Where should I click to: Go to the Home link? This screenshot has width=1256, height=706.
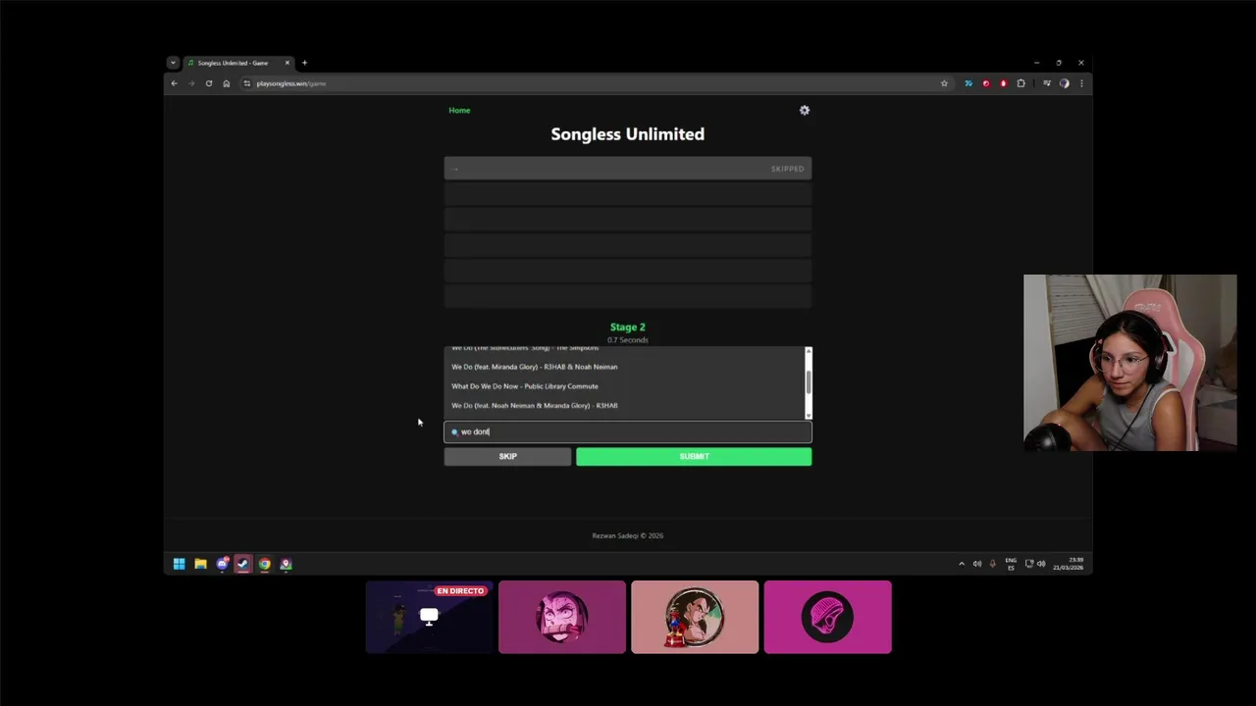click(459, 110)
